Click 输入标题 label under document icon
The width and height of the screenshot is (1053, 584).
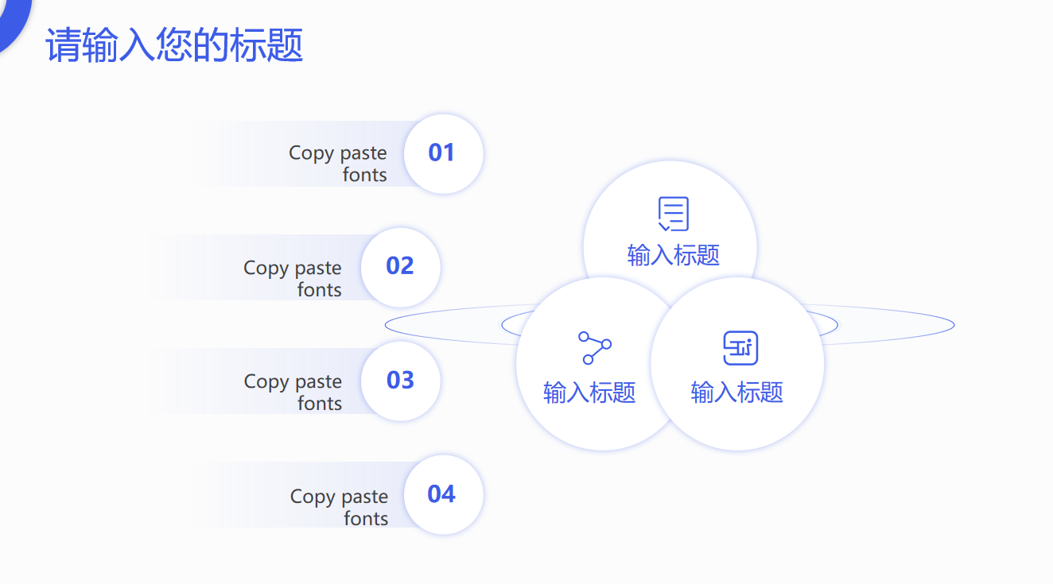click(x=674, y=256)
